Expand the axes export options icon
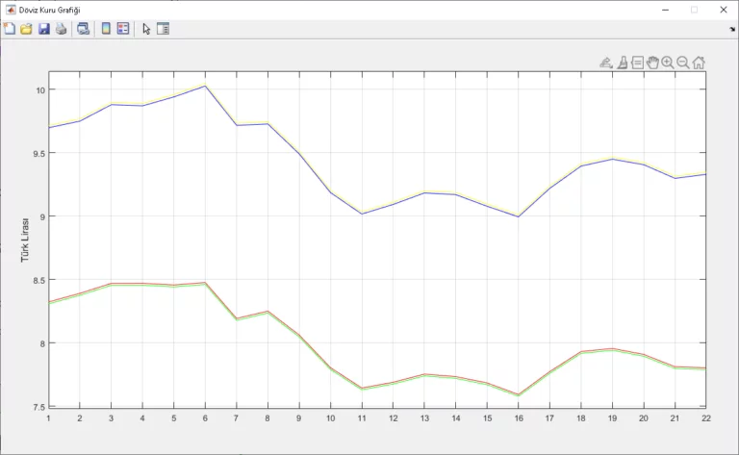This screenshot has width=739, height=455. [606, 63]
